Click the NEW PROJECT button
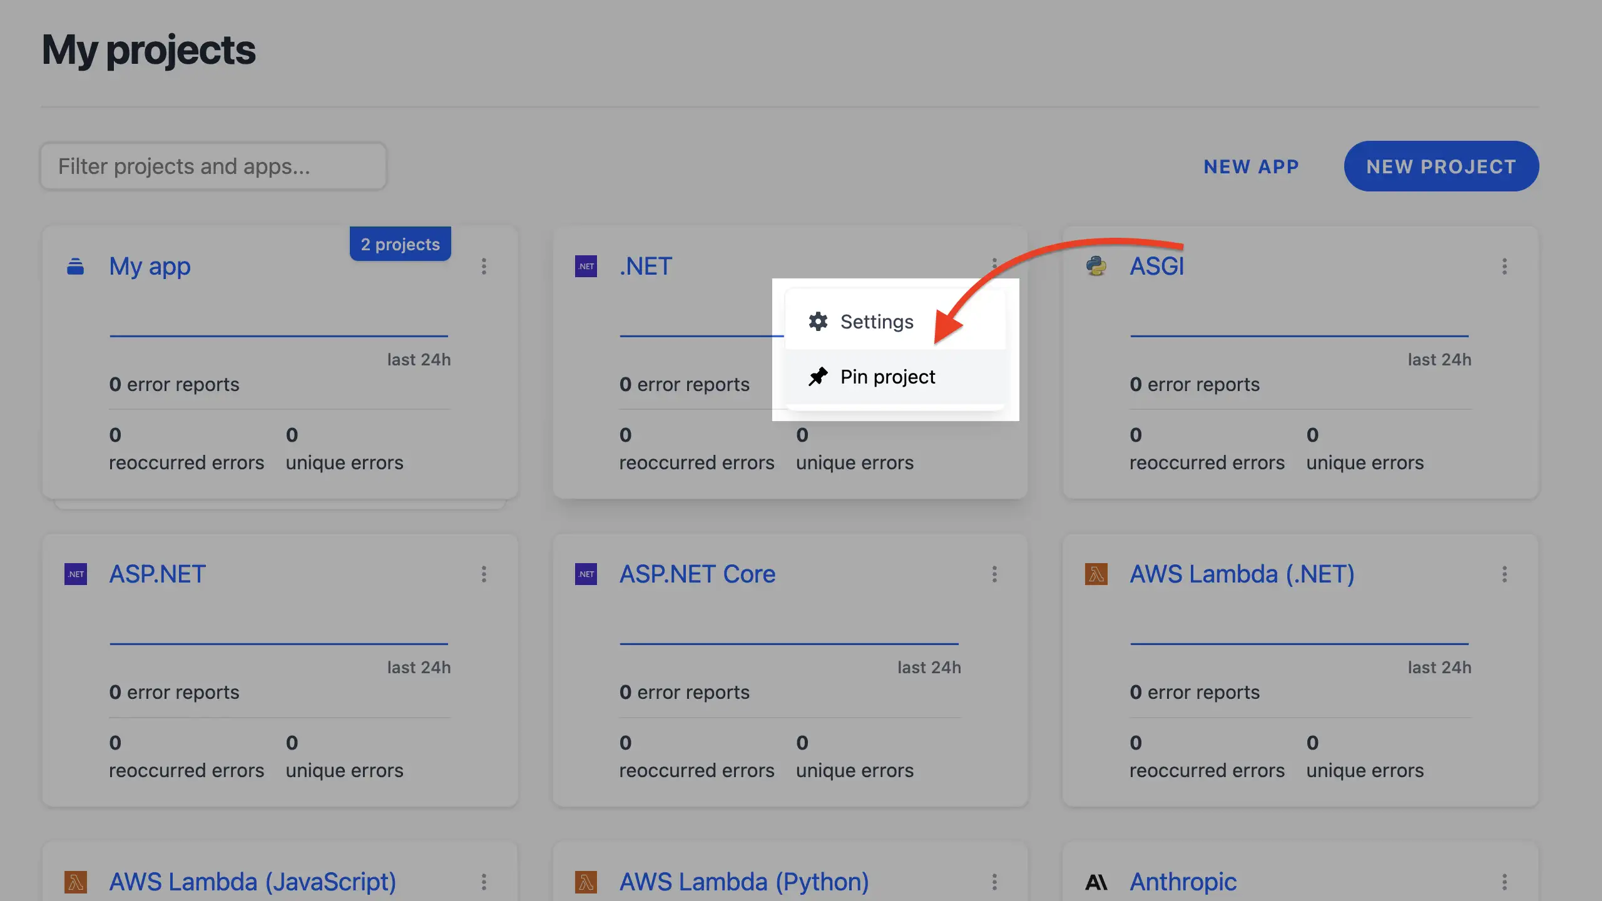The width and height of the screenshot is (1602, 901). click(1441, 166)
